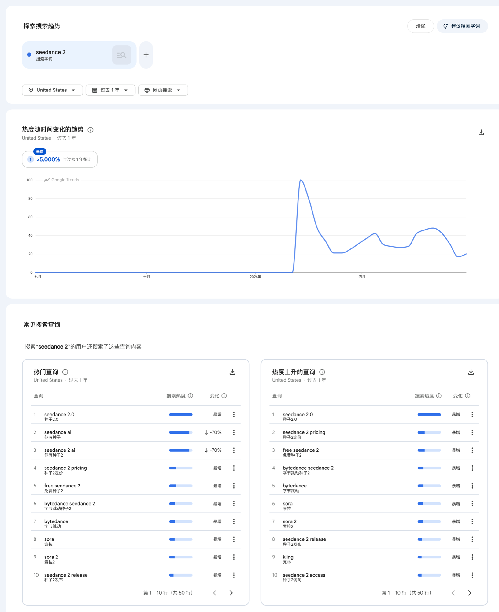499x612 pixels.
Task: Open more options for sora 2 in 热门查询
Action: click(234, 557)
